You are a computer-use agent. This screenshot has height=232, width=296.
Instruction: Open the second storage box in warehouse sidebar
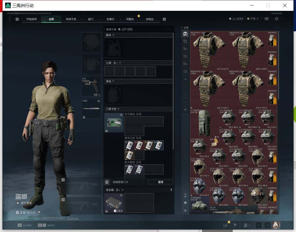click(185, 41)
